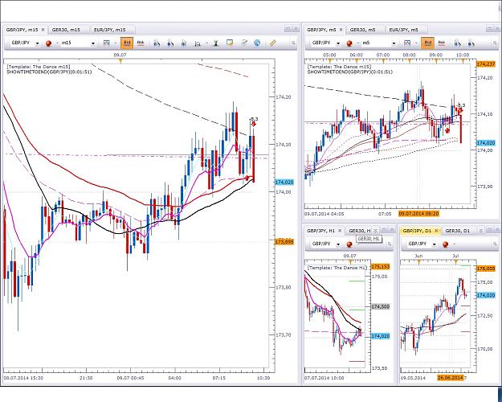Click the second zoom icon in m5 toolbar

pyautogui.click(x=471, y=43)
